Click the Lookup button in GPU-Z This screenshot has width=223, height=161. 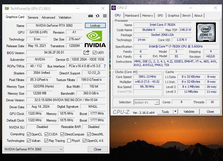pos(95,26)
